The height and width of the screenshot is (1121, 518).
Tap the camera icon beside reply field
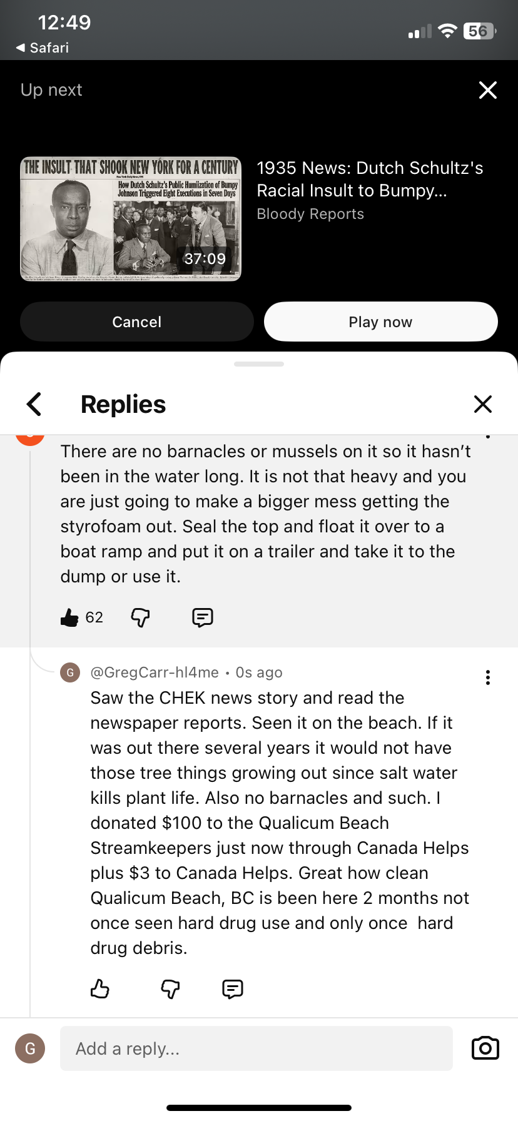(x=485, y=1048)
